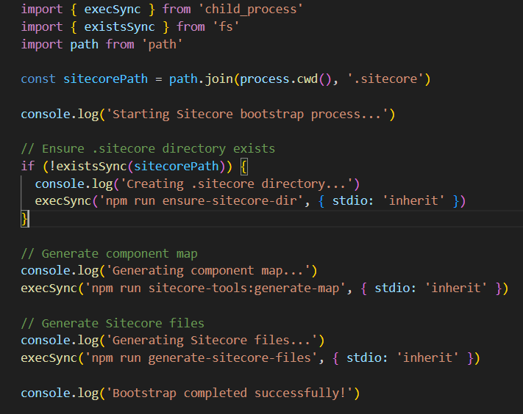The height and width of the screenshot is (414, 523).
Task: Click process.cwd() in the join call
Action: coord(285,79)
